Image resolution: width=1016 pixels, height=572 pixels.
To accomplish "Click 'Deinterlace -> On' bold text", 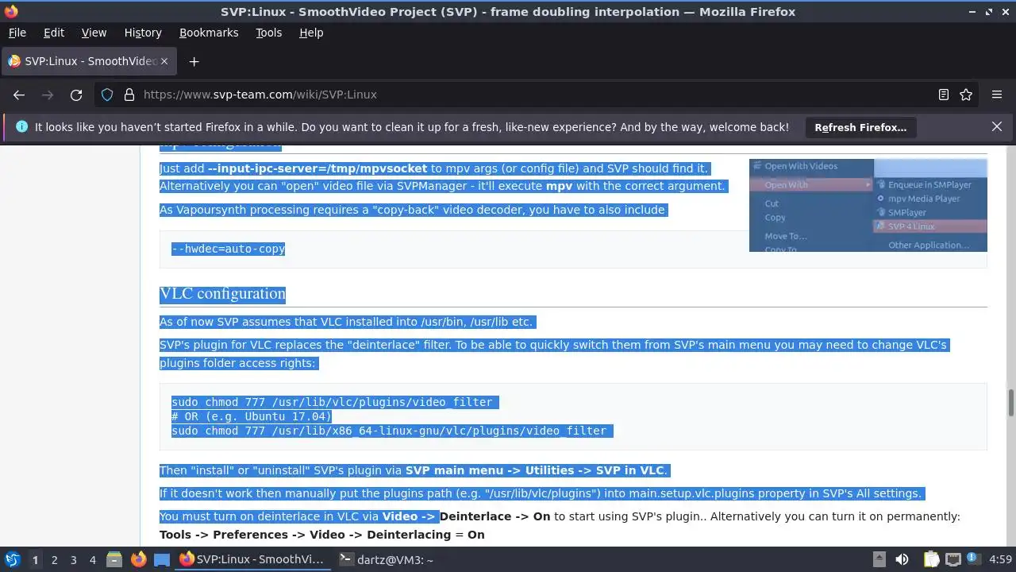I will click(495, 516).
